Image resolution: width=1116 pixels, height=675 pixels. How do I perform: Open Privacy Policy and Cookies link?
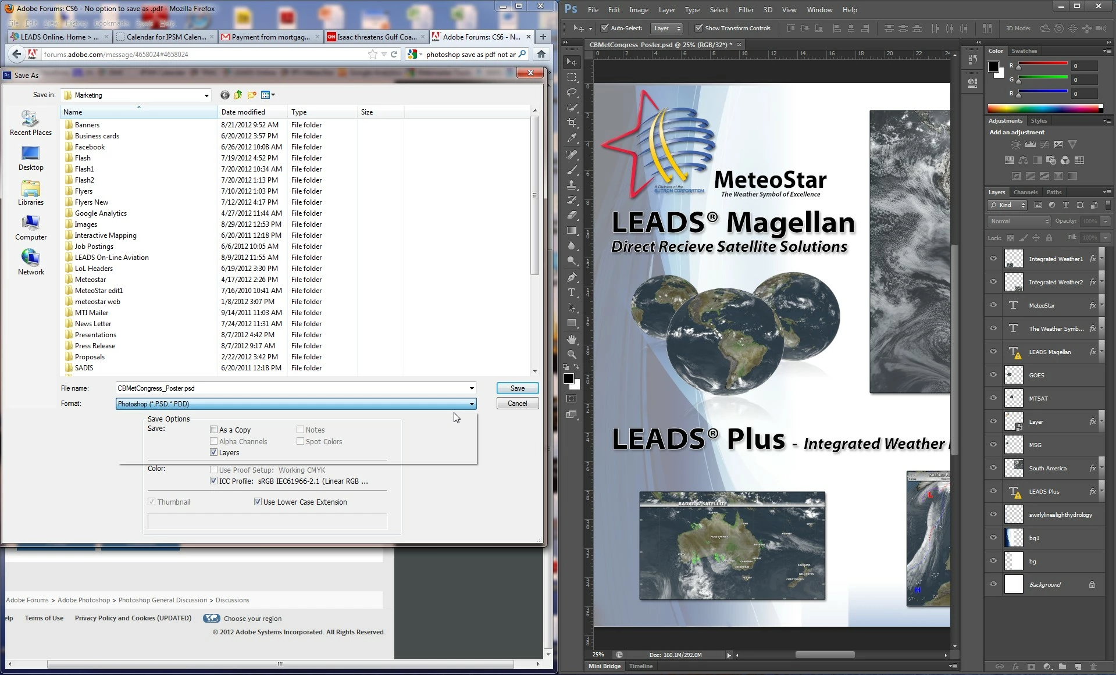(x=133, y=618)
